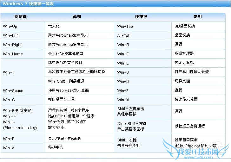Select the "Win+Home" shortcut cell
The width and height of the screenshot is (231, 162).
tap(23, 54)
